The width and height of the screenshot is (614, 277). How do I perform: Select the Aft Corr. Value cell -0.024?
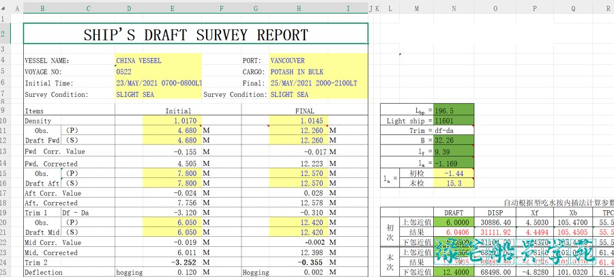173,193
